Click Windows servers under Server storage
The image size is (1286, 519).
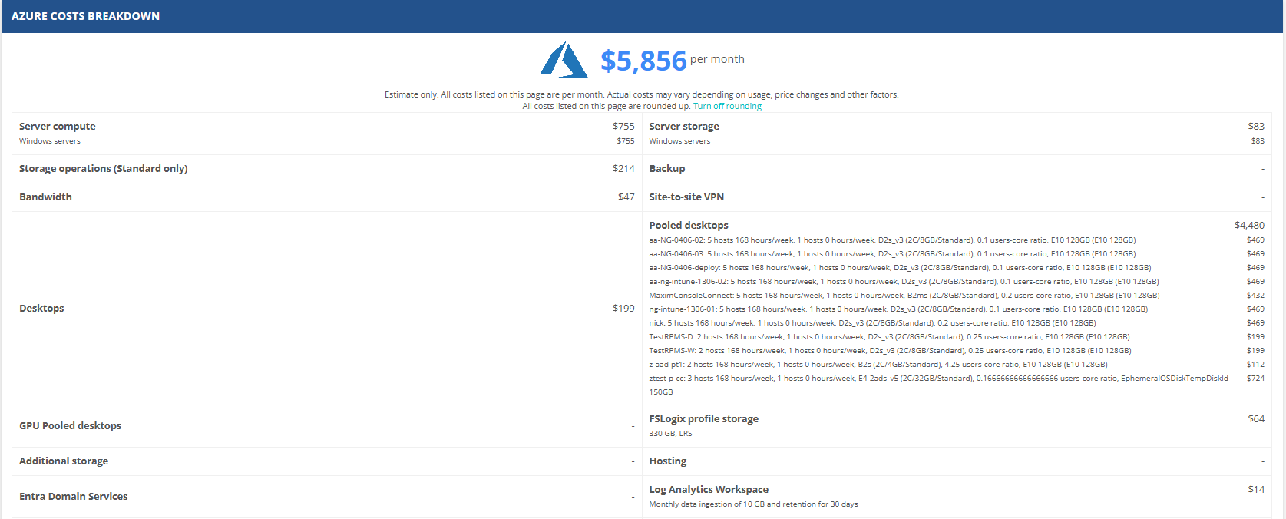click(x=679, y=141)
